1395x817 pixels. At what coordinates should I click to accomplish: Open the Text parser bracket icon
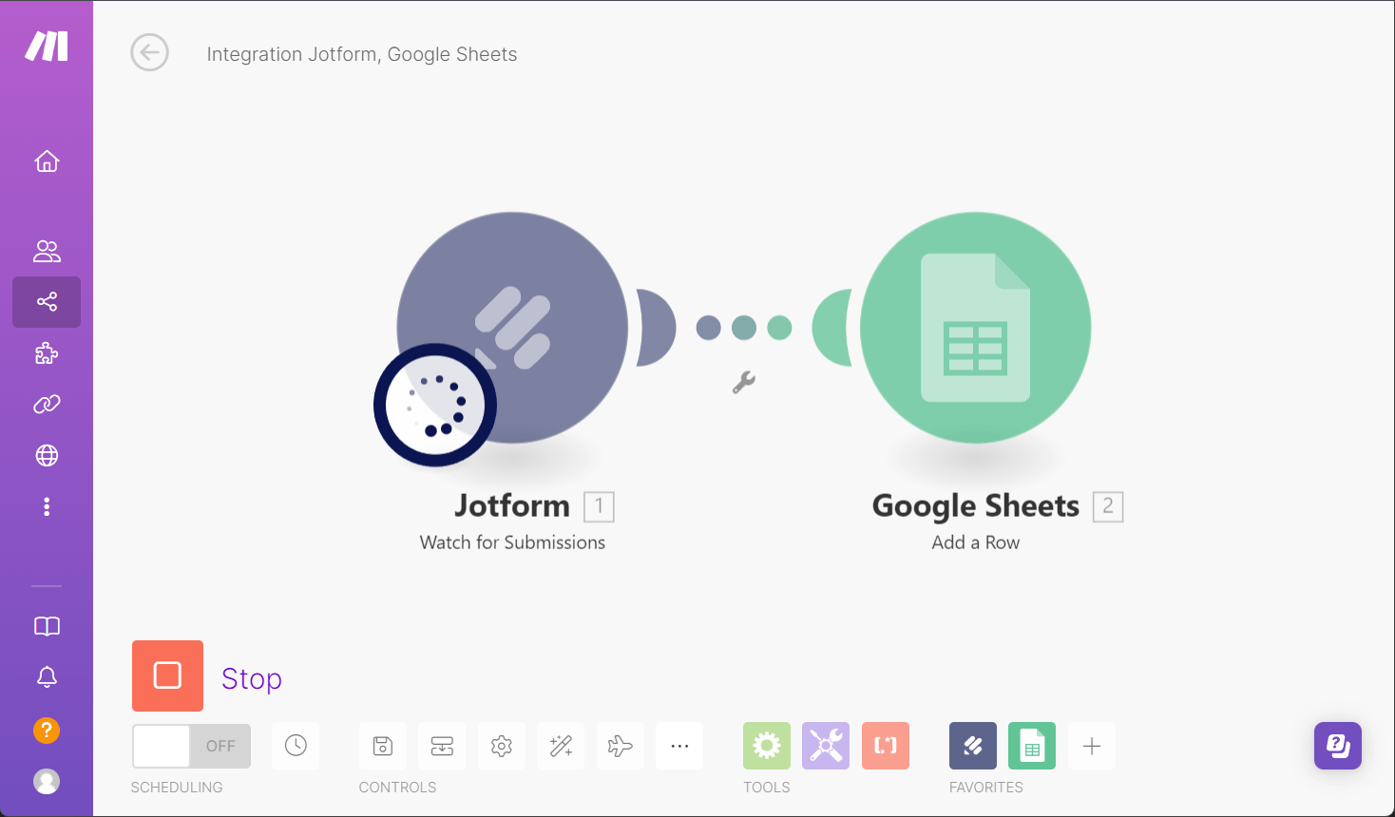[886, 746]
